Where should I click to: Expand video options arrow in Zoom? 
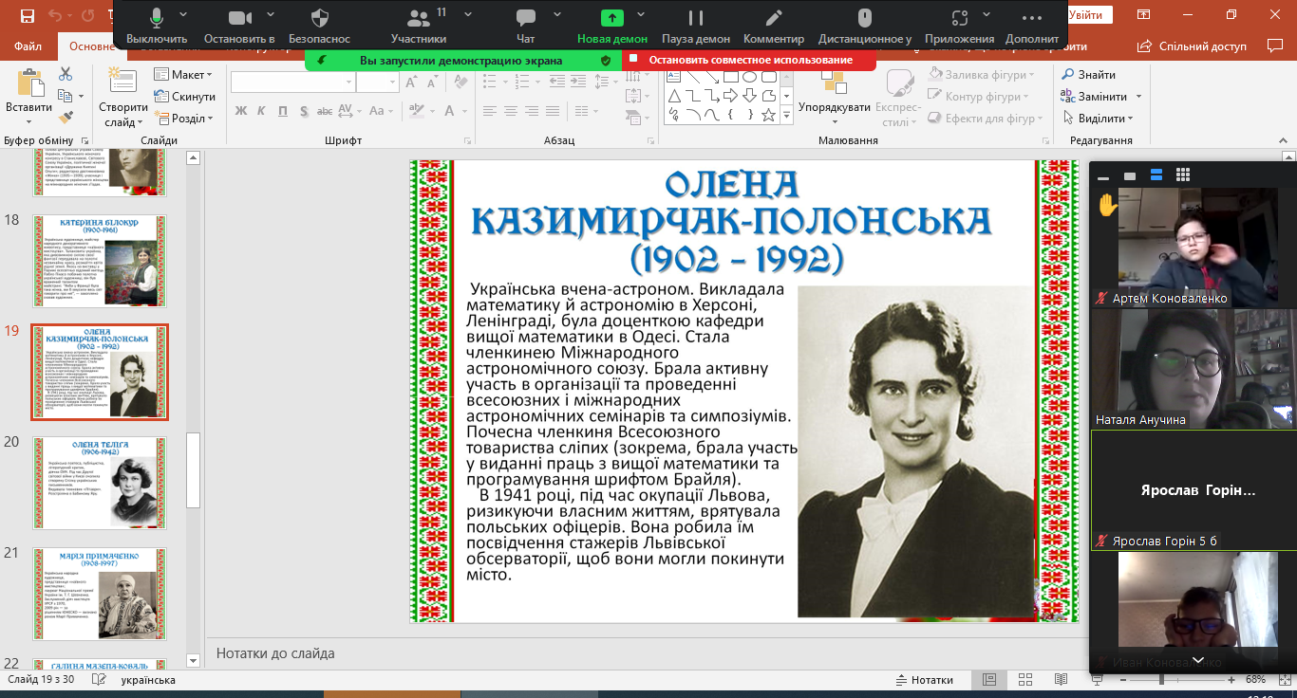[271, 15]
